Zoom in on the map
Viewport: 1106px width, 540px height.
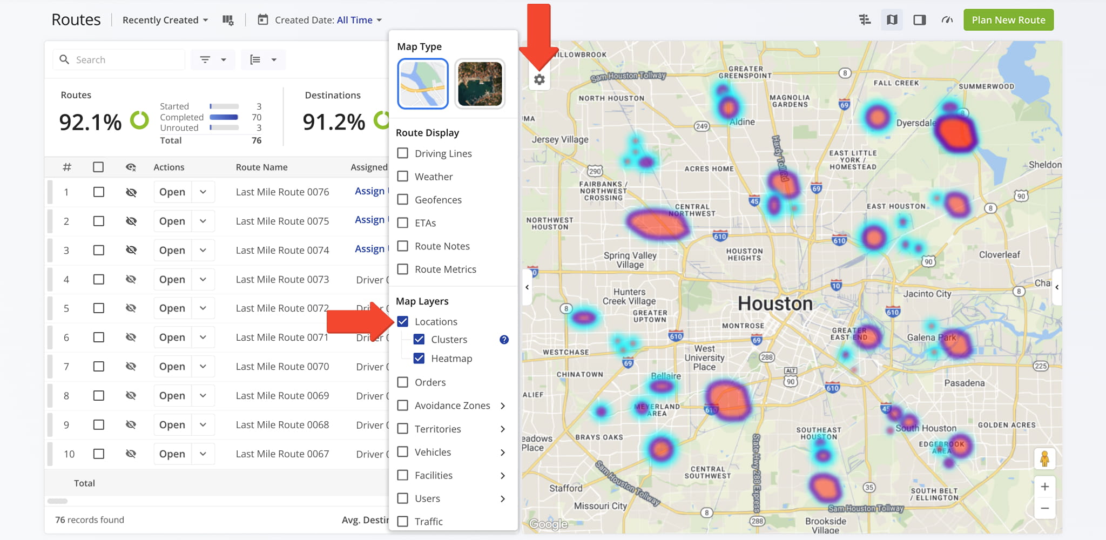[1044, 487]
